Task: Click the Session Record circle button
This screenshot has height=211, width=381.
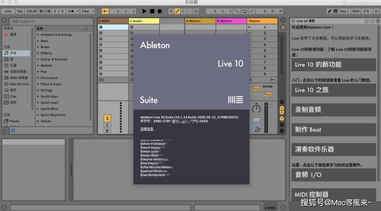Action: tap(196, 11)
